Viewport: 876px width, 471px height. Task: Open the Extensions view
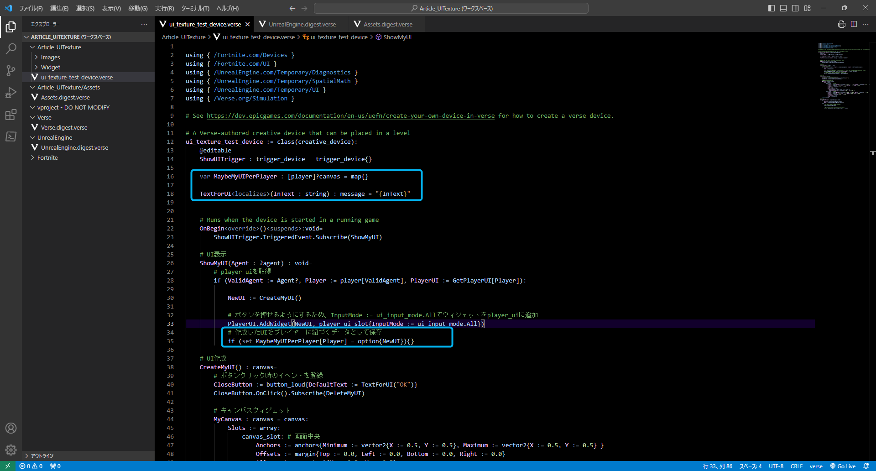11,115
